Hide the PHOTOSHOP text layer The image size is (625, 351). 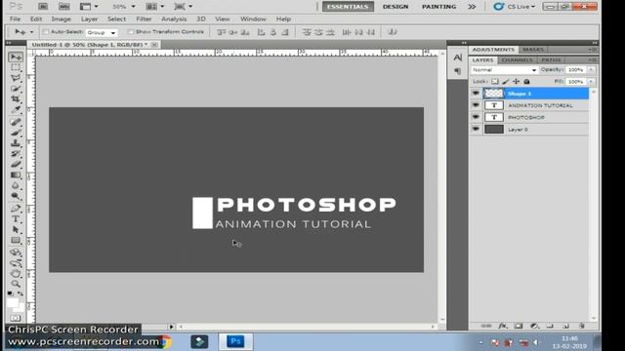click(476, 117)
